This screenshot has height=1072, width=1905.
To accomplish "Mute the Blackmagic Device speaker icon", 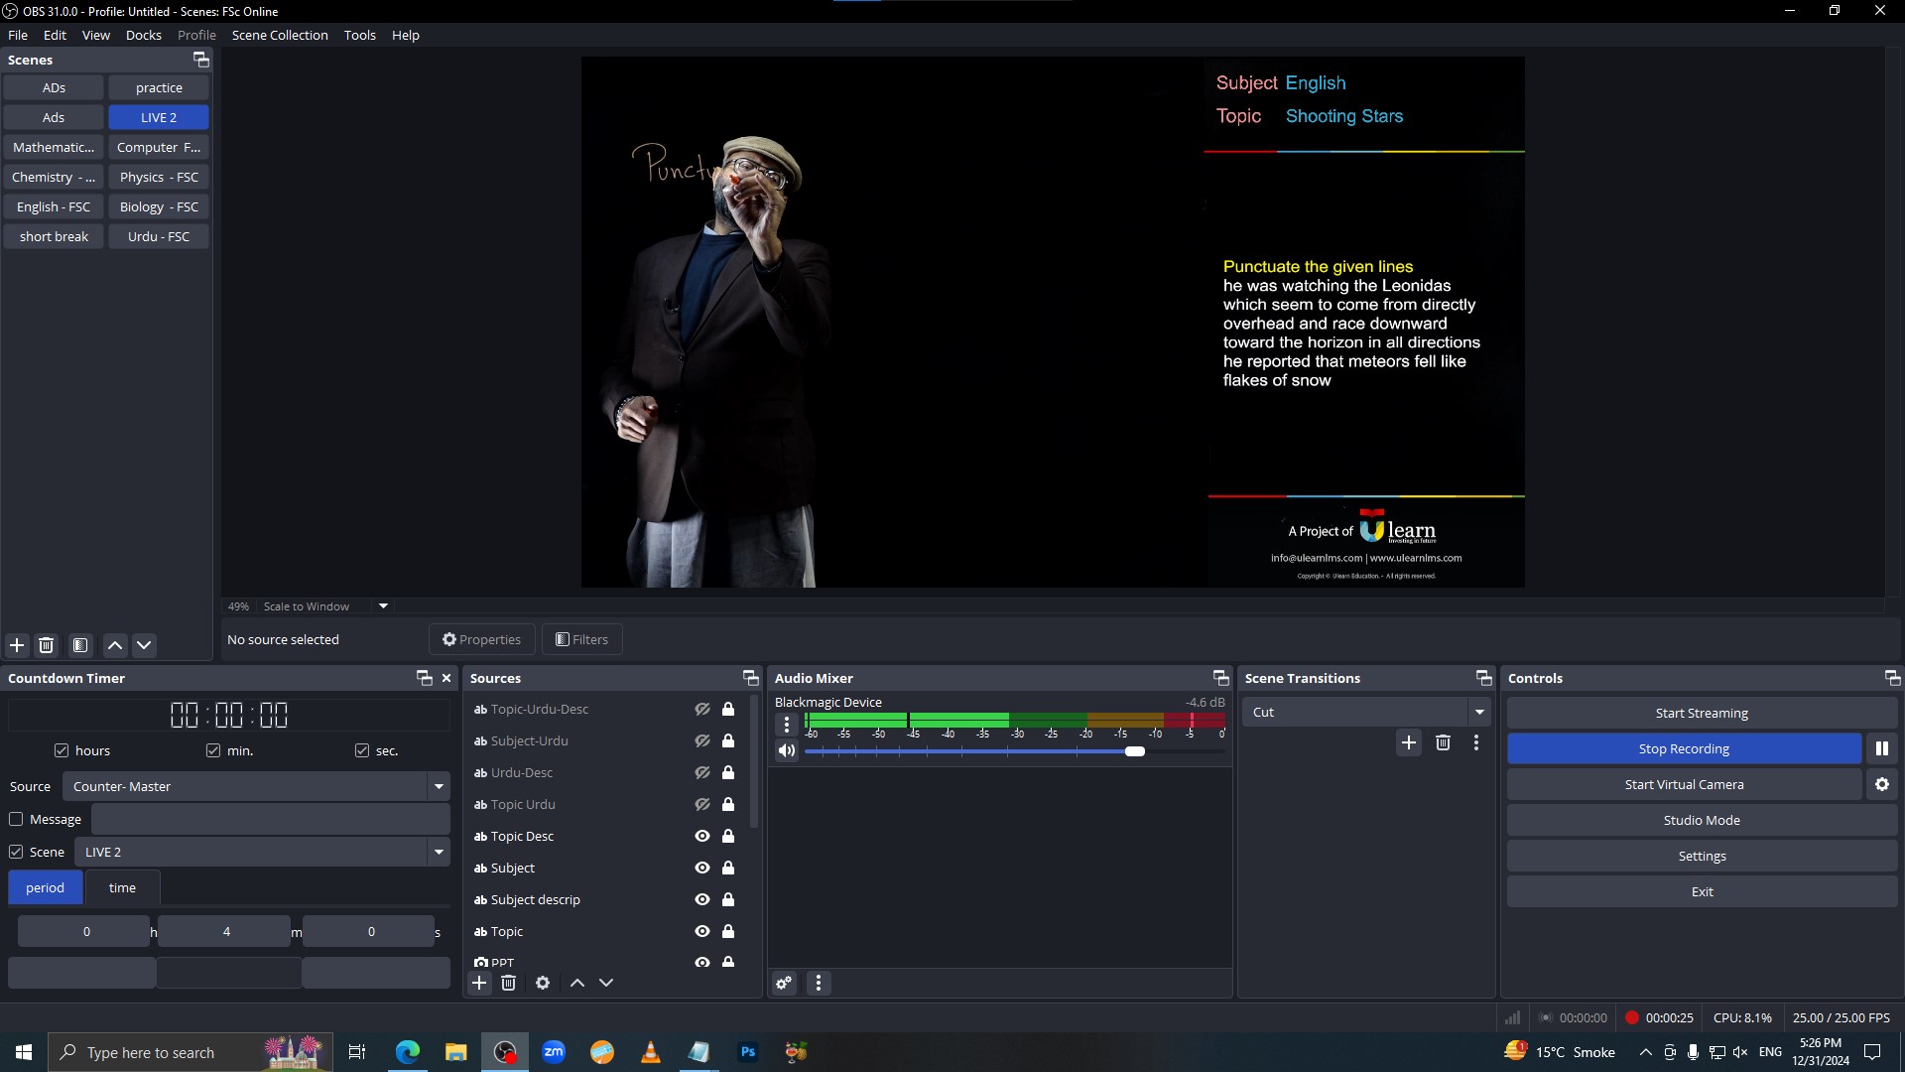I will point(787,750).
